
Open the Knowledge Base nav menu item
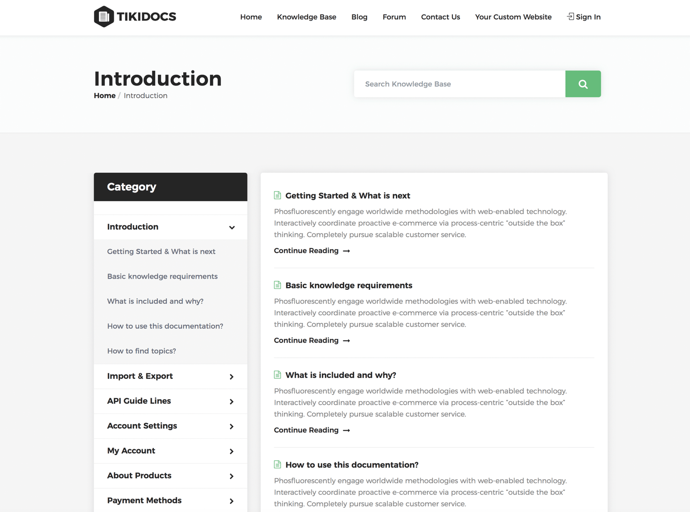(306, 17)
